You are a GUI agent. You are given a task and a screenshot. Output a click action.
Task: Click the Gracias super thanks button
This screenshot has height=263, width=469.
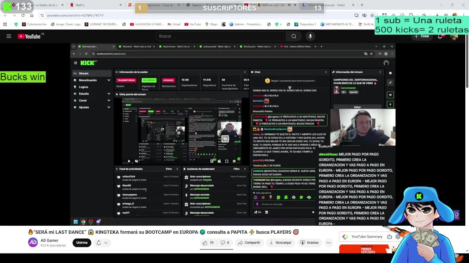(309, 243)
